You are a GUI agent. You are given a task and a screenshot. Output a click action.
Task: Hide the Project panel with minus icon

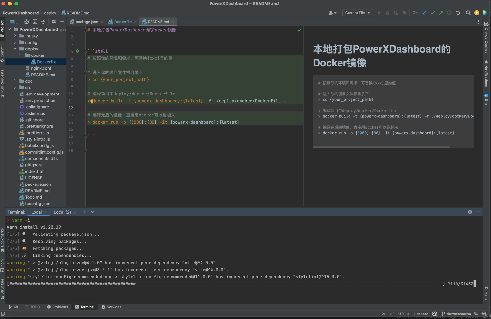coord(62,22)
